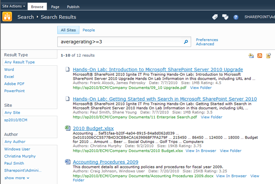
Task: Click View In Browser for Accounting Procedures 2009
Action: pyautogui.click(x=231, y=176)
